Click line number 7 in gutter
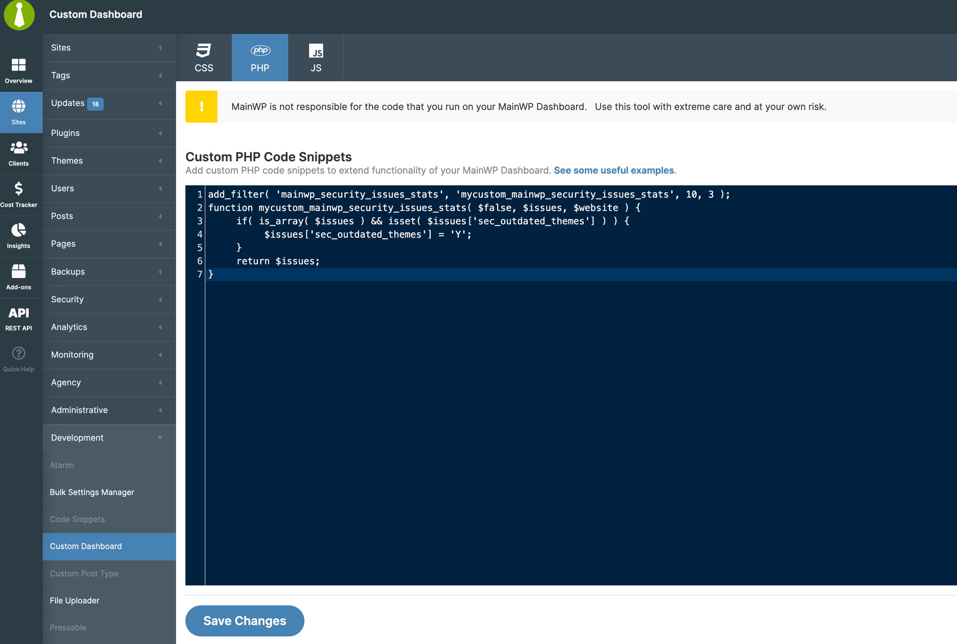Viewport: 957px width, 644px height. click(200, 275)
